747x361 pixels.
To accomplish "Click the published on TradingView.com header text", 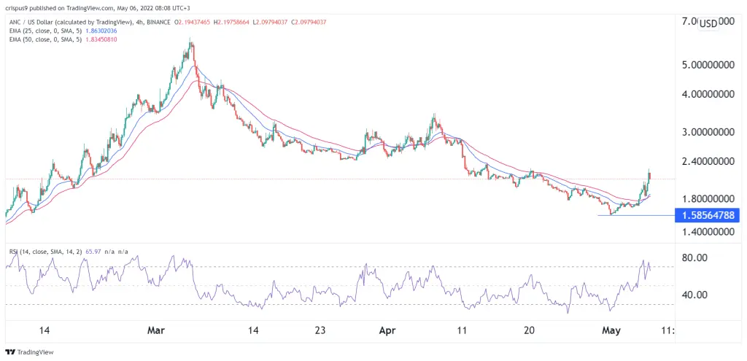I will [70, 7].
